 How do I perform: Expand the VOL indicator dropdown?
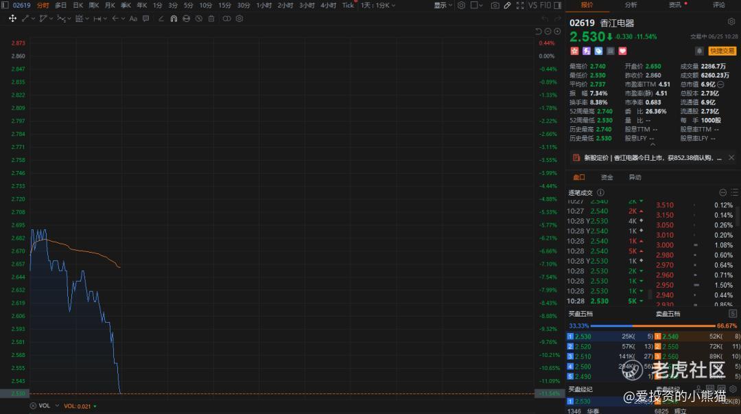click(57, 406)
